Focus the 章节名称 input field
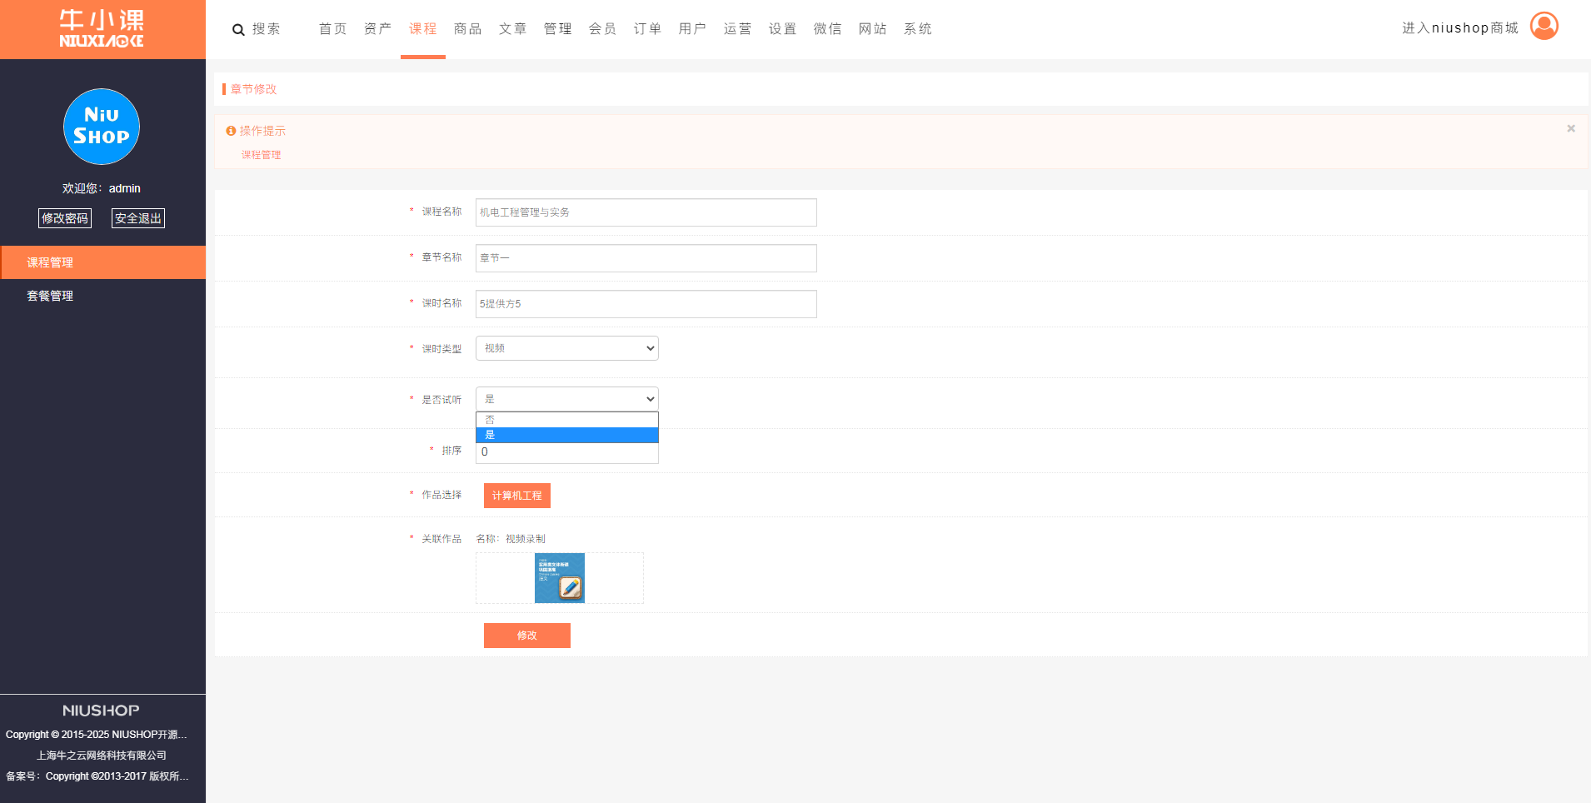 [646, 258]
